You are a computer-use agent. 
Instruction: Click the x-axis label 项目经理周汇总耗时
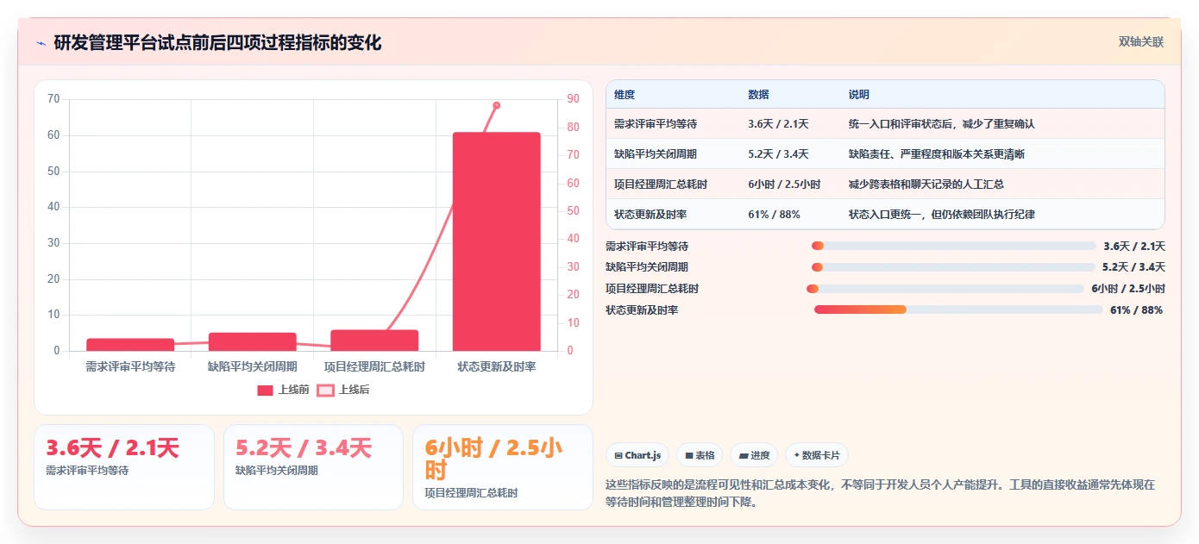coord(374,366)
